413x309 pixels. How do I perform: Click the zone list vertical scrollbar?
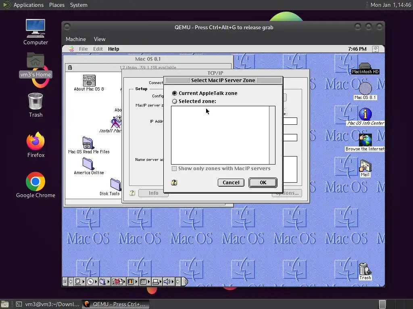point(272,135)
